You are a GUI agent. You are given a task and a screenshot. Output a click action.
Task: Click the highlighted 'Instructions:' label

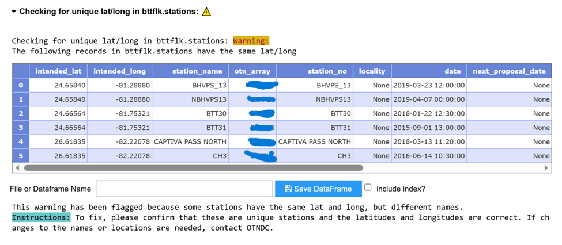pyautogui.click(x=42, y=217)
